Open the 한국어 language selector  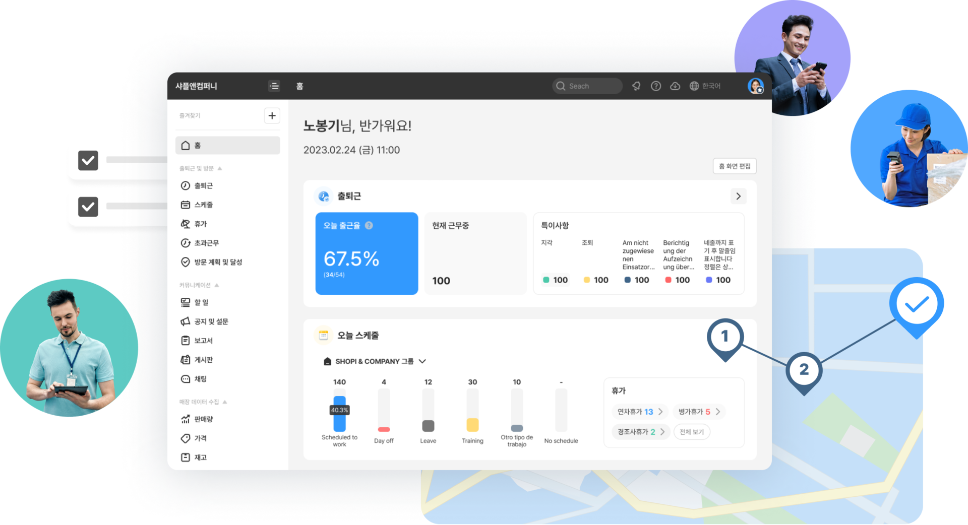click(705, 86)
